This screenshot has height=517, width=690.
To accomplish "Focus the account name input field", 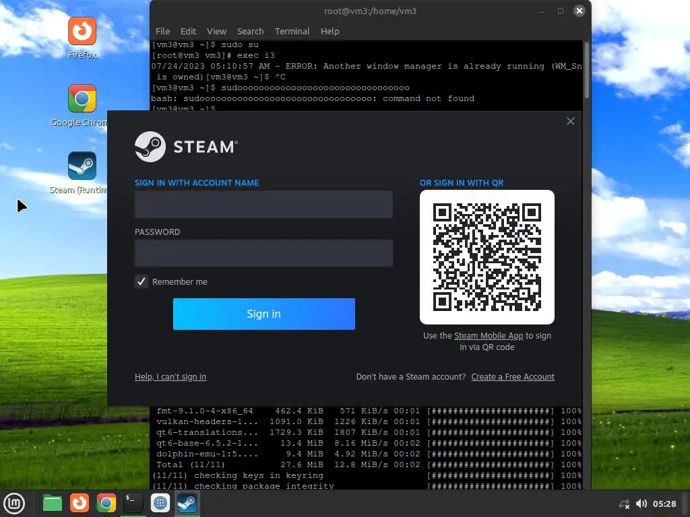I will point(263,205).
